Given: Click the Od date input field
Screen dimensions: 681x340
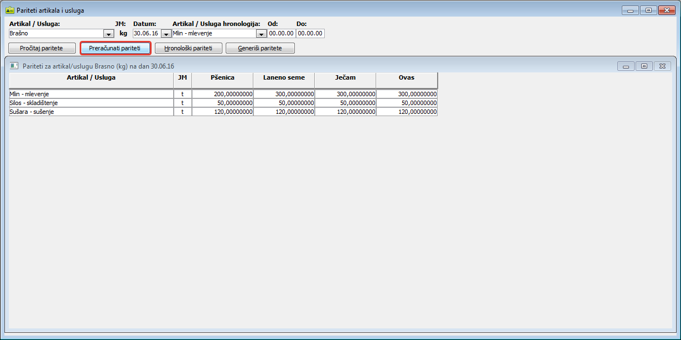Looking at the screenshot, I should (281, 34).
